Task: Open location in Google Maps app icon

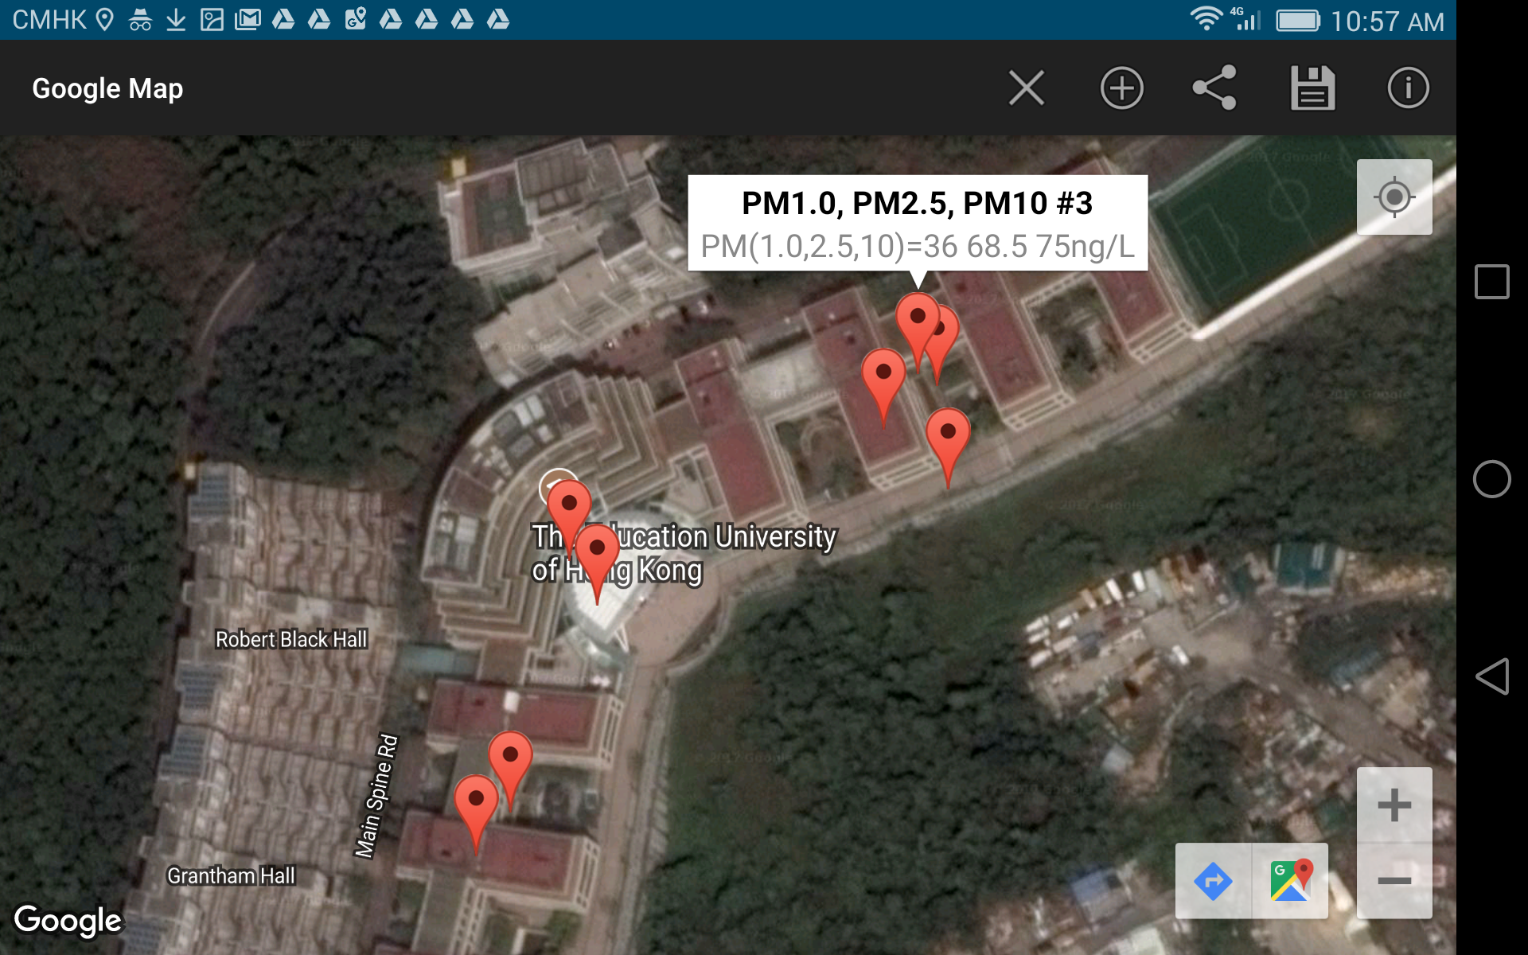Action: 1290,881
